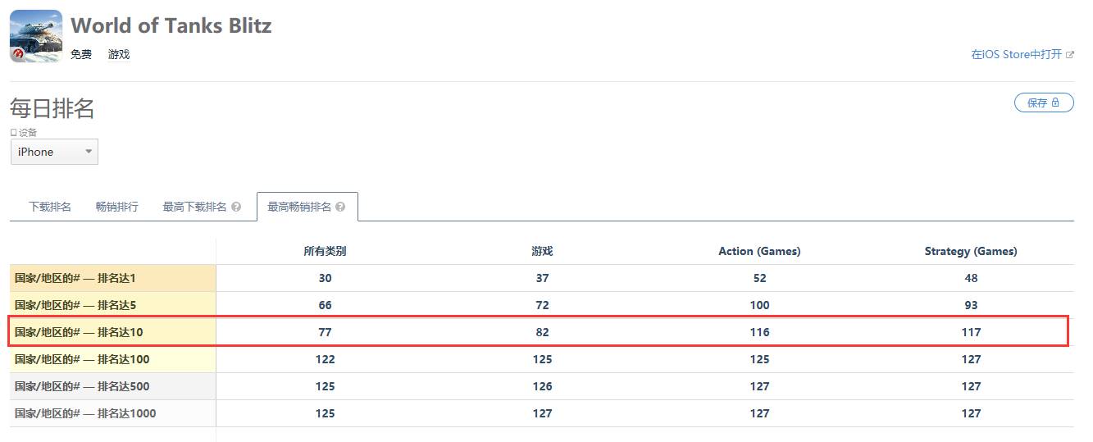Switch to the 畅销排行 tab
Image resolution: width=1093 pixels, height=442 pixels.
coord(116,207)
